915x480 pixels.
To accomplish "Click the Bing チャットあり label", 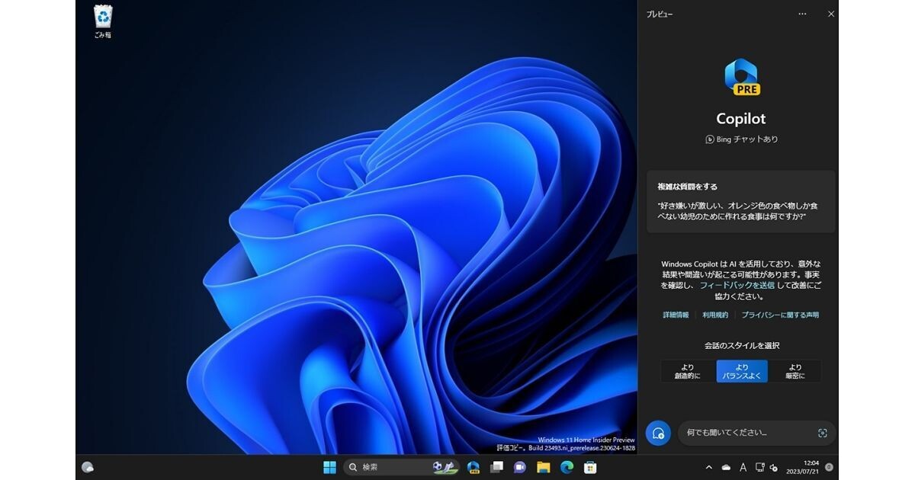I will [742, 139].
